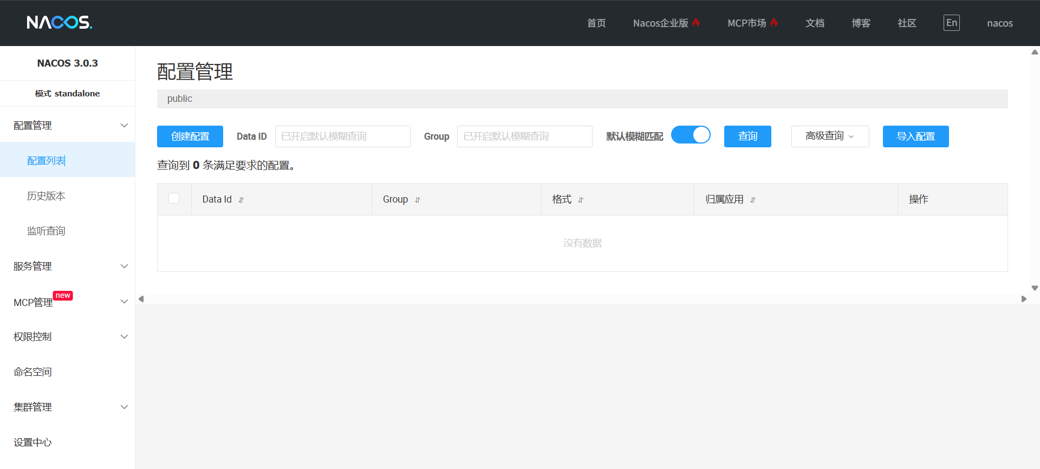This screenshot has width=1040, height=469.
Task: Collapse the 配置管理 menu chevron
Action: tap(124, 125)
